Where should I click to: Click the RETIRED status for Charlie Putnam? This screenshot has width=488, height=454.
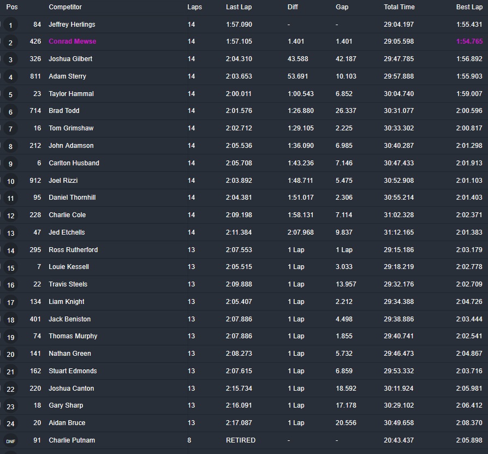click(x=241, y=440)
